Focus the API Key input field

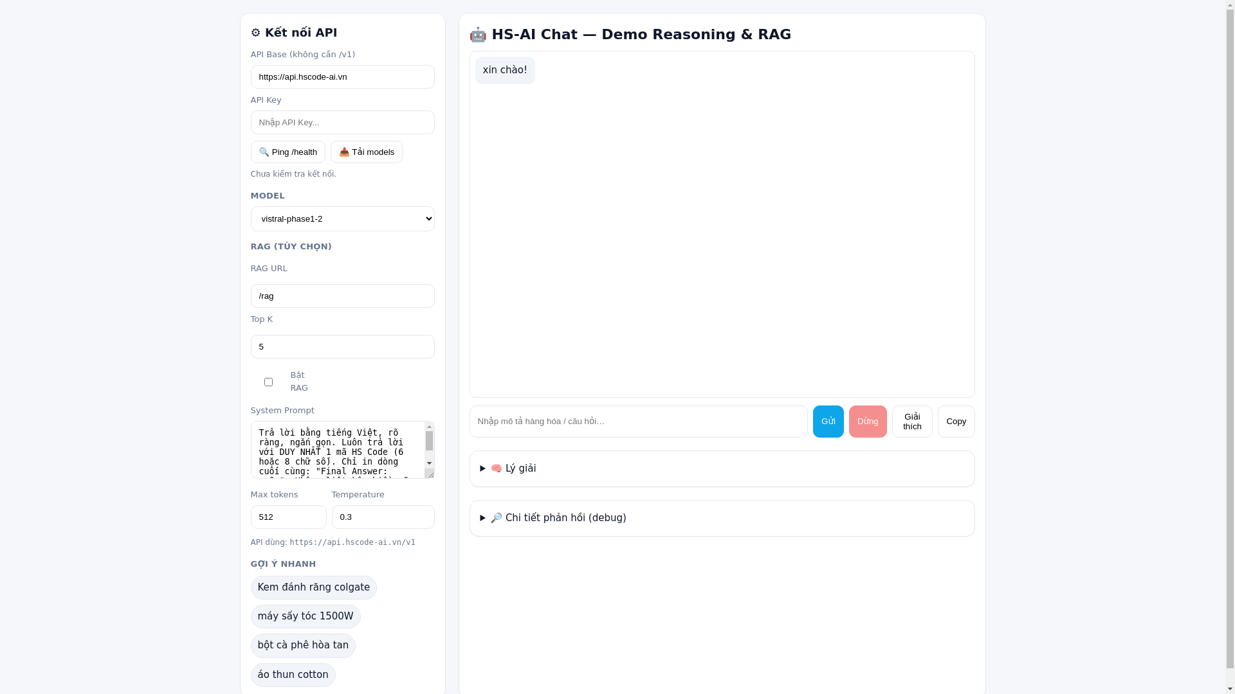[x=342, y=123]
